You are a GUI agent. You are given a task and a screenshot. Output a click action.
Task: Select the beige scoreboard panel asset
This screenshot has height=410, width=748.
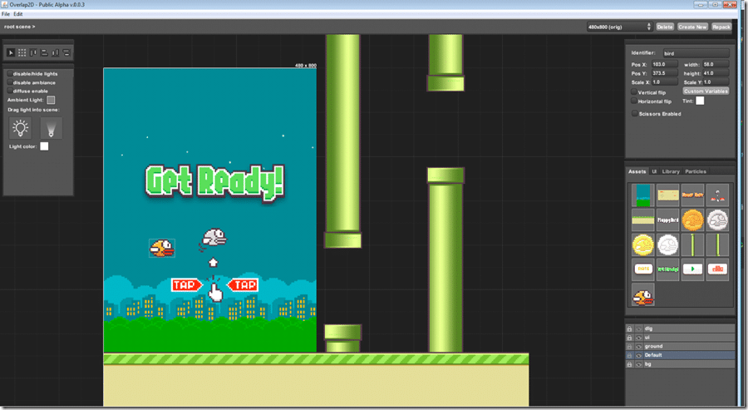(x=667, y=195)
